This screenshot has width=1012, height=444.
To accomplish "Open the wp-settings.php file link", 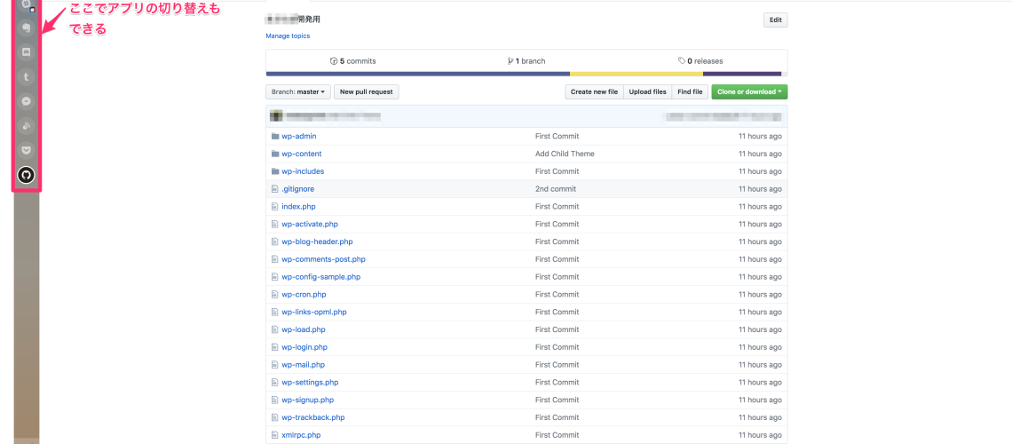I will click(310, 382).
